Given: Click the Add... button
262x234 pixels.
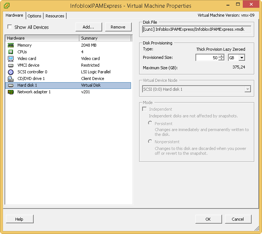Looking at the screenshot, I should [x=88, y=27].
